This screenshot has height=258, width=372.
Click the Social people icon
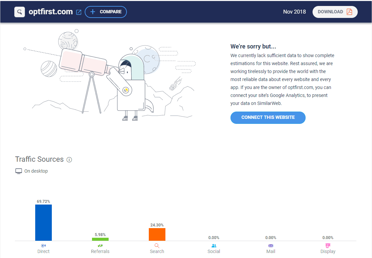click(x=214, y=245)
